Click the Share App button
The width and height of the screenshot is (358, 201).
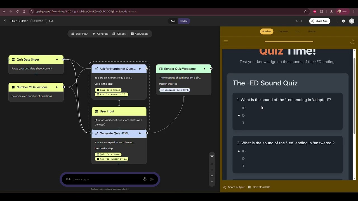[x=320, y=21]
